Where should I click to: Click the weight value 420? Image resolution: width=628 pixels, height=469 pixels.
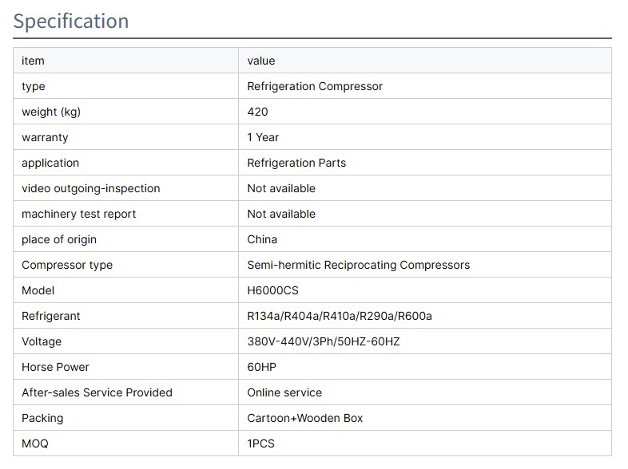pyautogui.click(x=258, y=112)
